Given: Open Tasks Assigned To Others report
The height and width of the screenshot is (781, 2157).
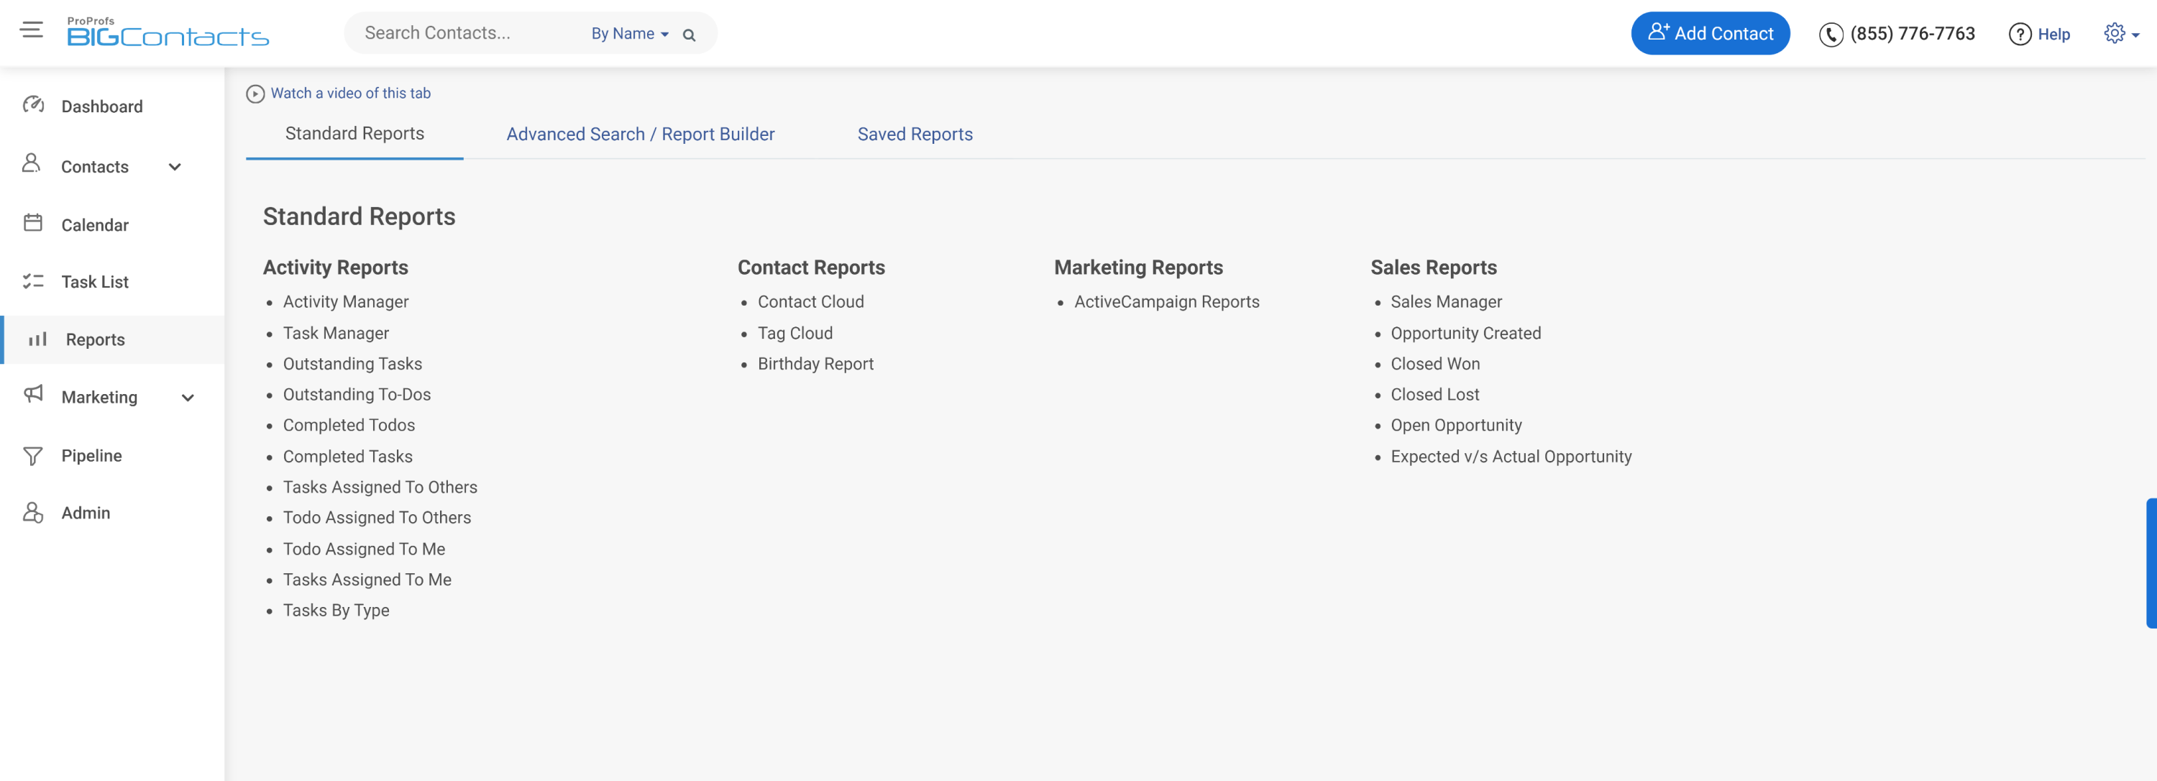Looking at the screenshot, I should pos(380,487).
